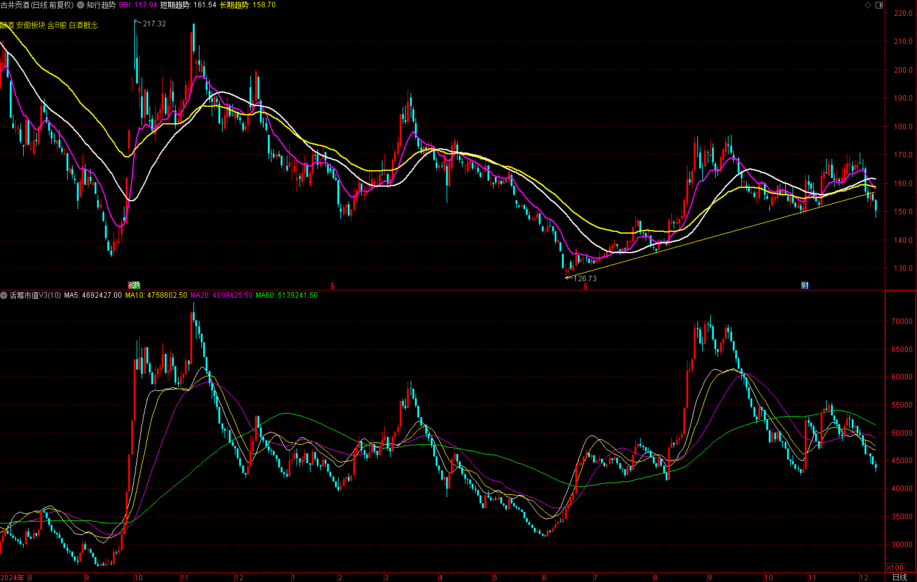This screenshot has height=582, width=917.
Task: Click the 2024年 label on time axis
Action: [x=13, y=577]
